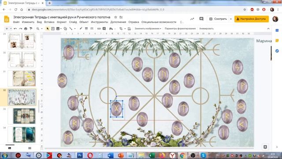Screen dimensions: 282x159
Task: Open the comment history icon
Action: point(201,19)
